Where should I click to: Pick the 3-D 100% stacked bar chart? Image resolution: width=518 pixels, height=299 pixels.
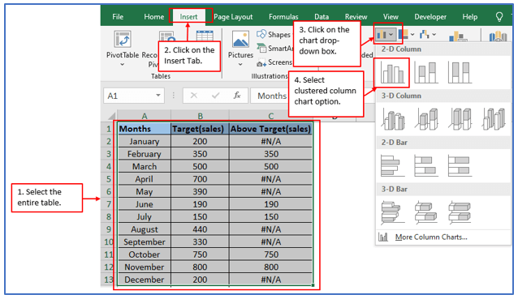460,212
